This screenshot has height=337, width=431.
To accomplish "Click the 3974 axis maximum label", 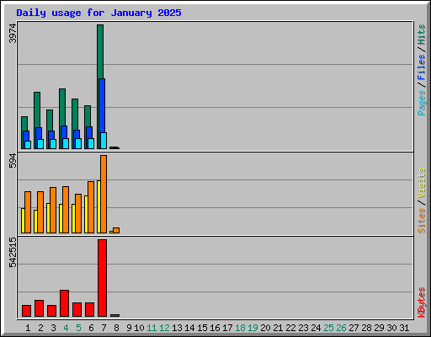I will (13, 34).
